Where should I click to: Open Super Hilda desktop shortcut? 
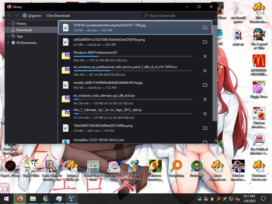31,168
